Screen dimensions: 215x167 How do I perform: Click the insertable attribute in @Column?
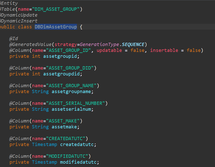point(164,50)
